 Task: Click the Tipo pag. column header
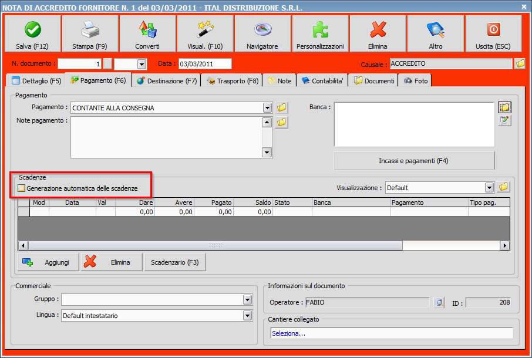coord(489,202)
